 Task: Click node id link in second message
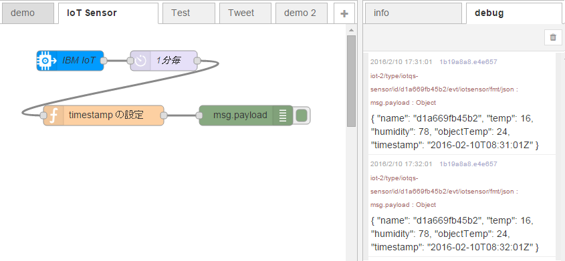coord(468,164)
